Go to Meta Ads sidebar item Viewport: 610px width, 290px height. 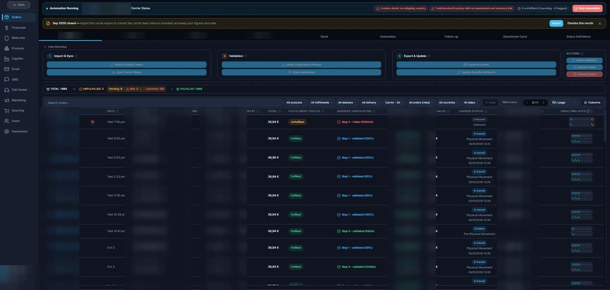(18, 38)
